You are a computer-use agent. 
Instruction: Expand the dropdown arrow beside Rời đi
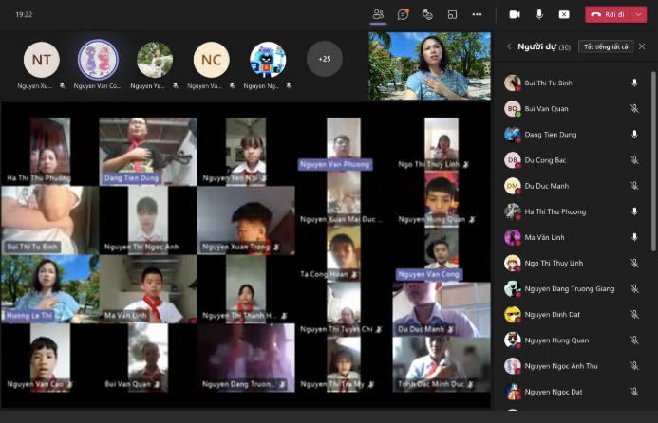[643, 14]
